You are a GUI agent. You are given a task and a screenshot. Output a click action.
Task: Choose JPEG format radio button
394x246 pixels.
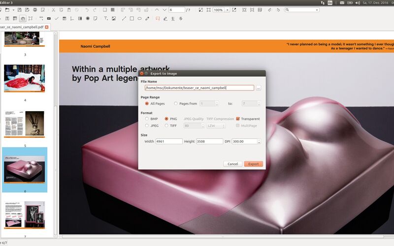(x=147, y=125)
